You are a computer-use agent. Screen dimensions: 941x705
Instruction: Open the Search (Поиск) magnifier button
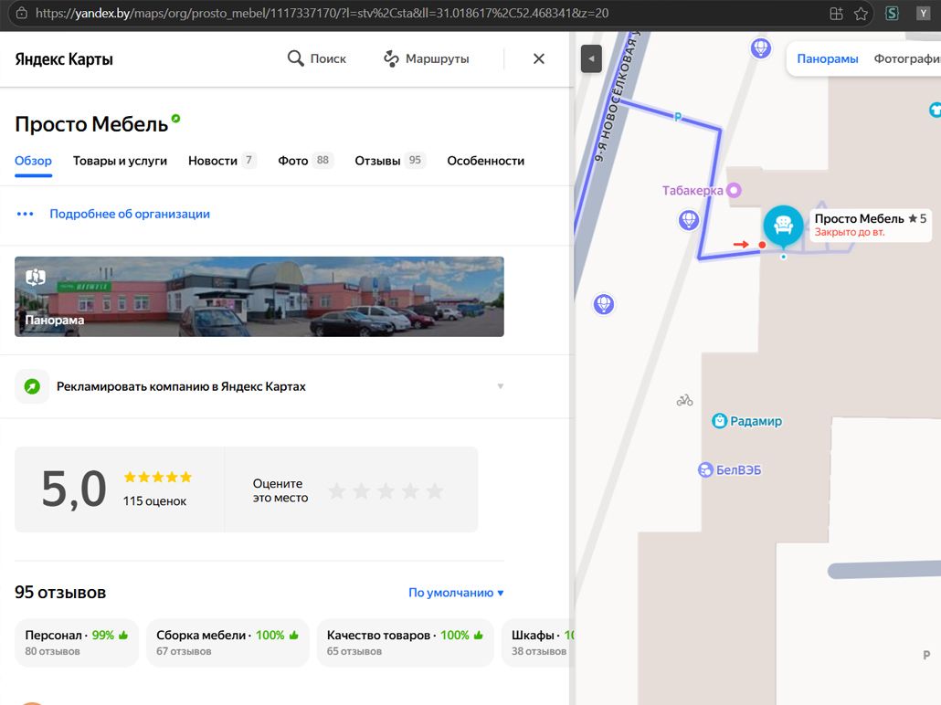(316, 58)
